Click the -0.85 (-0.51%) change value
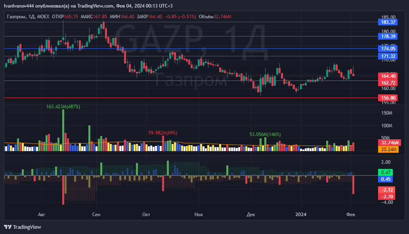Image resolution: width=409 pixels, height=234 pixels. click(180, 16)
